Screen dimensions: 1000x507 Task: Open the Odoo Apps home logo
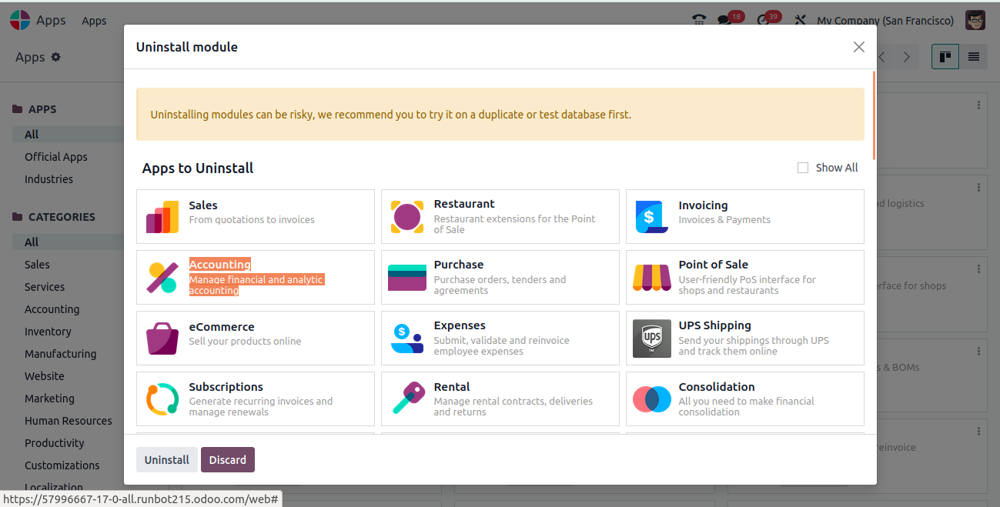pos(20,21)
